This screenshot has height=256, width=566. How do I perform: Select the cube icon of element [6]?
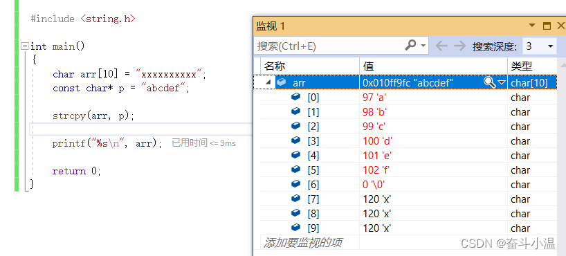point(295,184)
